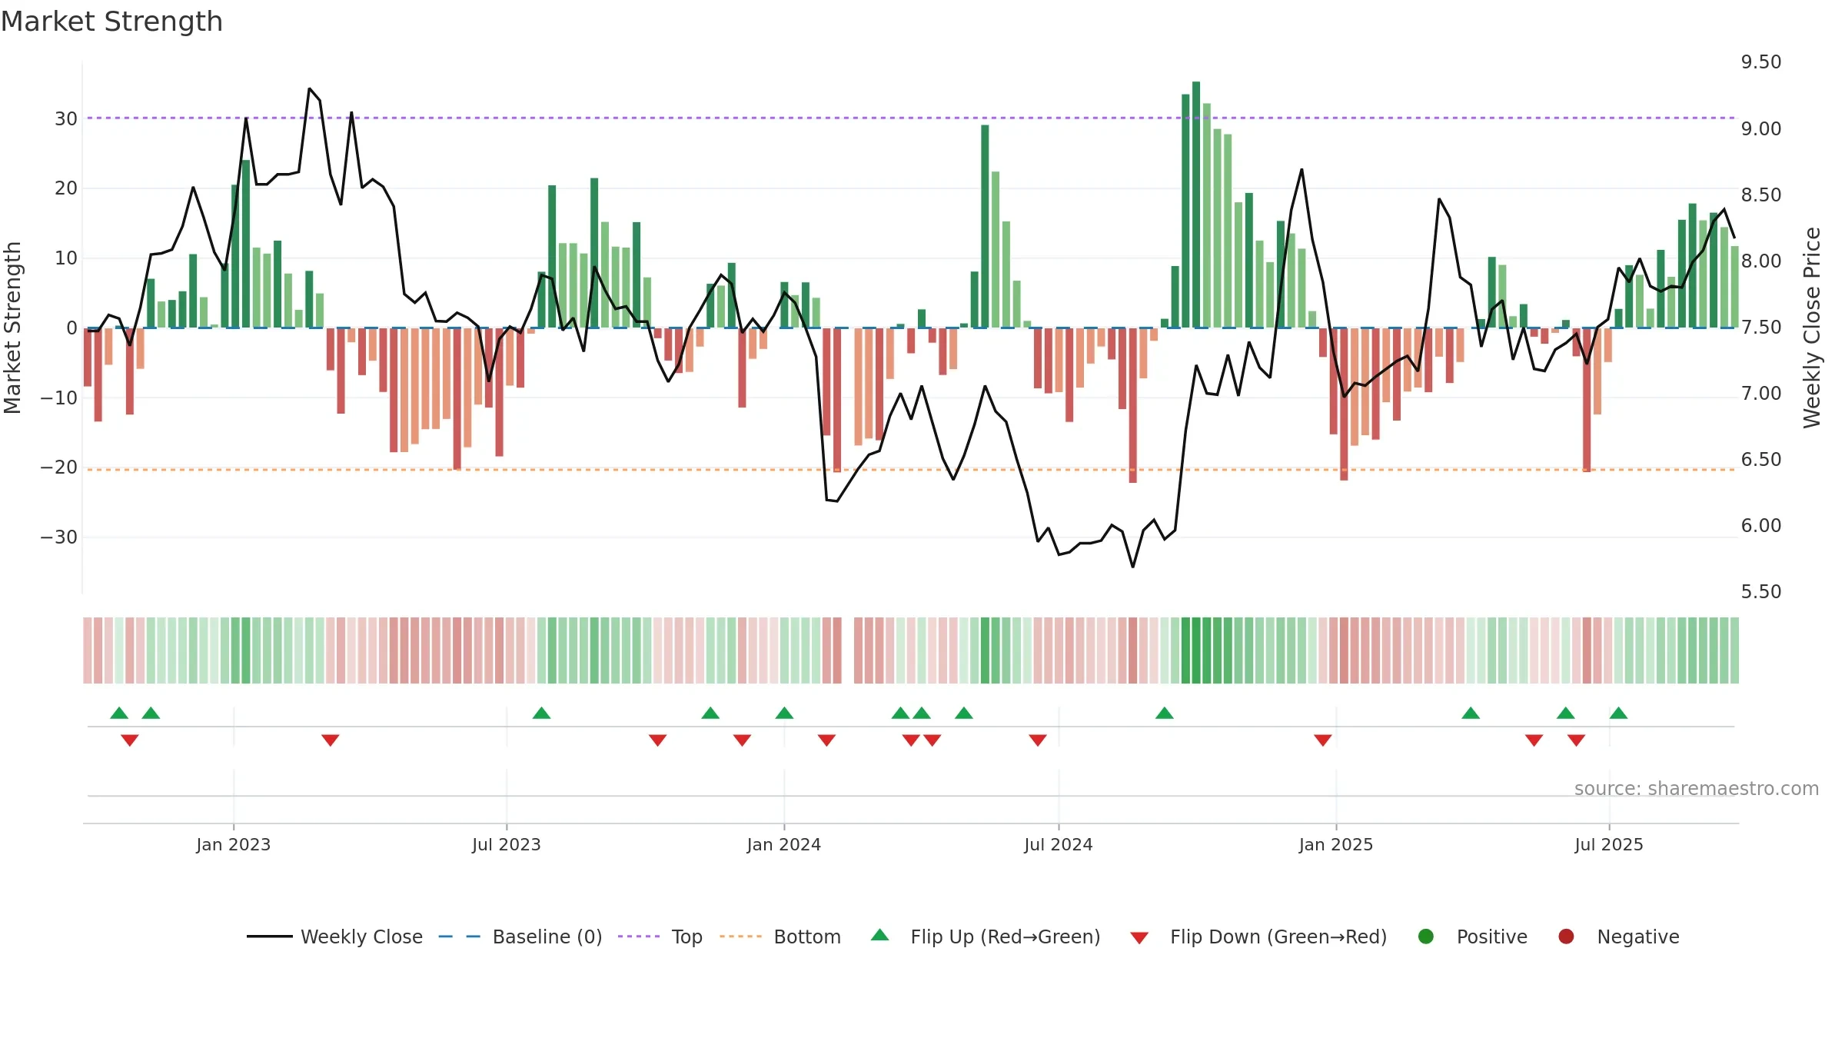
Task: Click the green flip-up marker just after Jul 2023
Action: coord(541,713)
